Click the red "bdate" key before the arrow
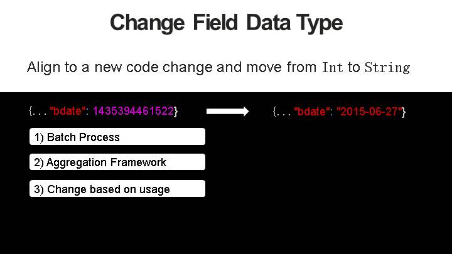 click(68, 112)
